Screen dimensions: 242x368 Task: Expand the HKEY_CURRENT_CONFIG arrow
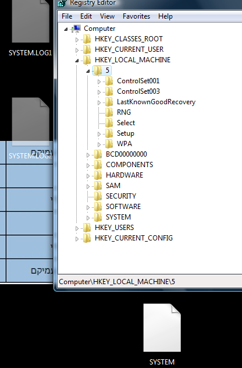77,239
